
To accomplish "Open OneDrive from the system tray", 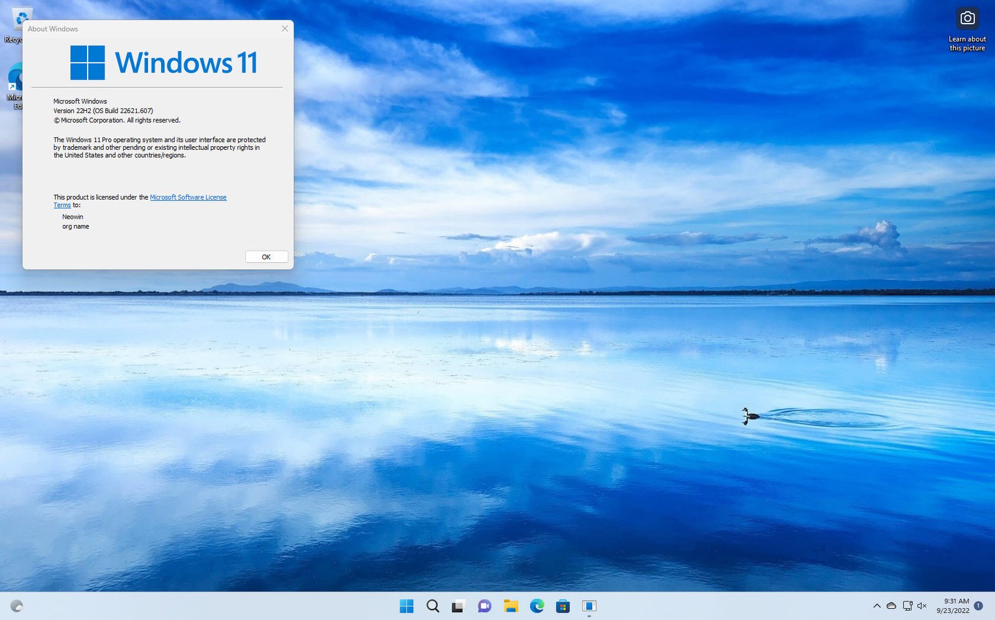I will (x=892, y=606).
